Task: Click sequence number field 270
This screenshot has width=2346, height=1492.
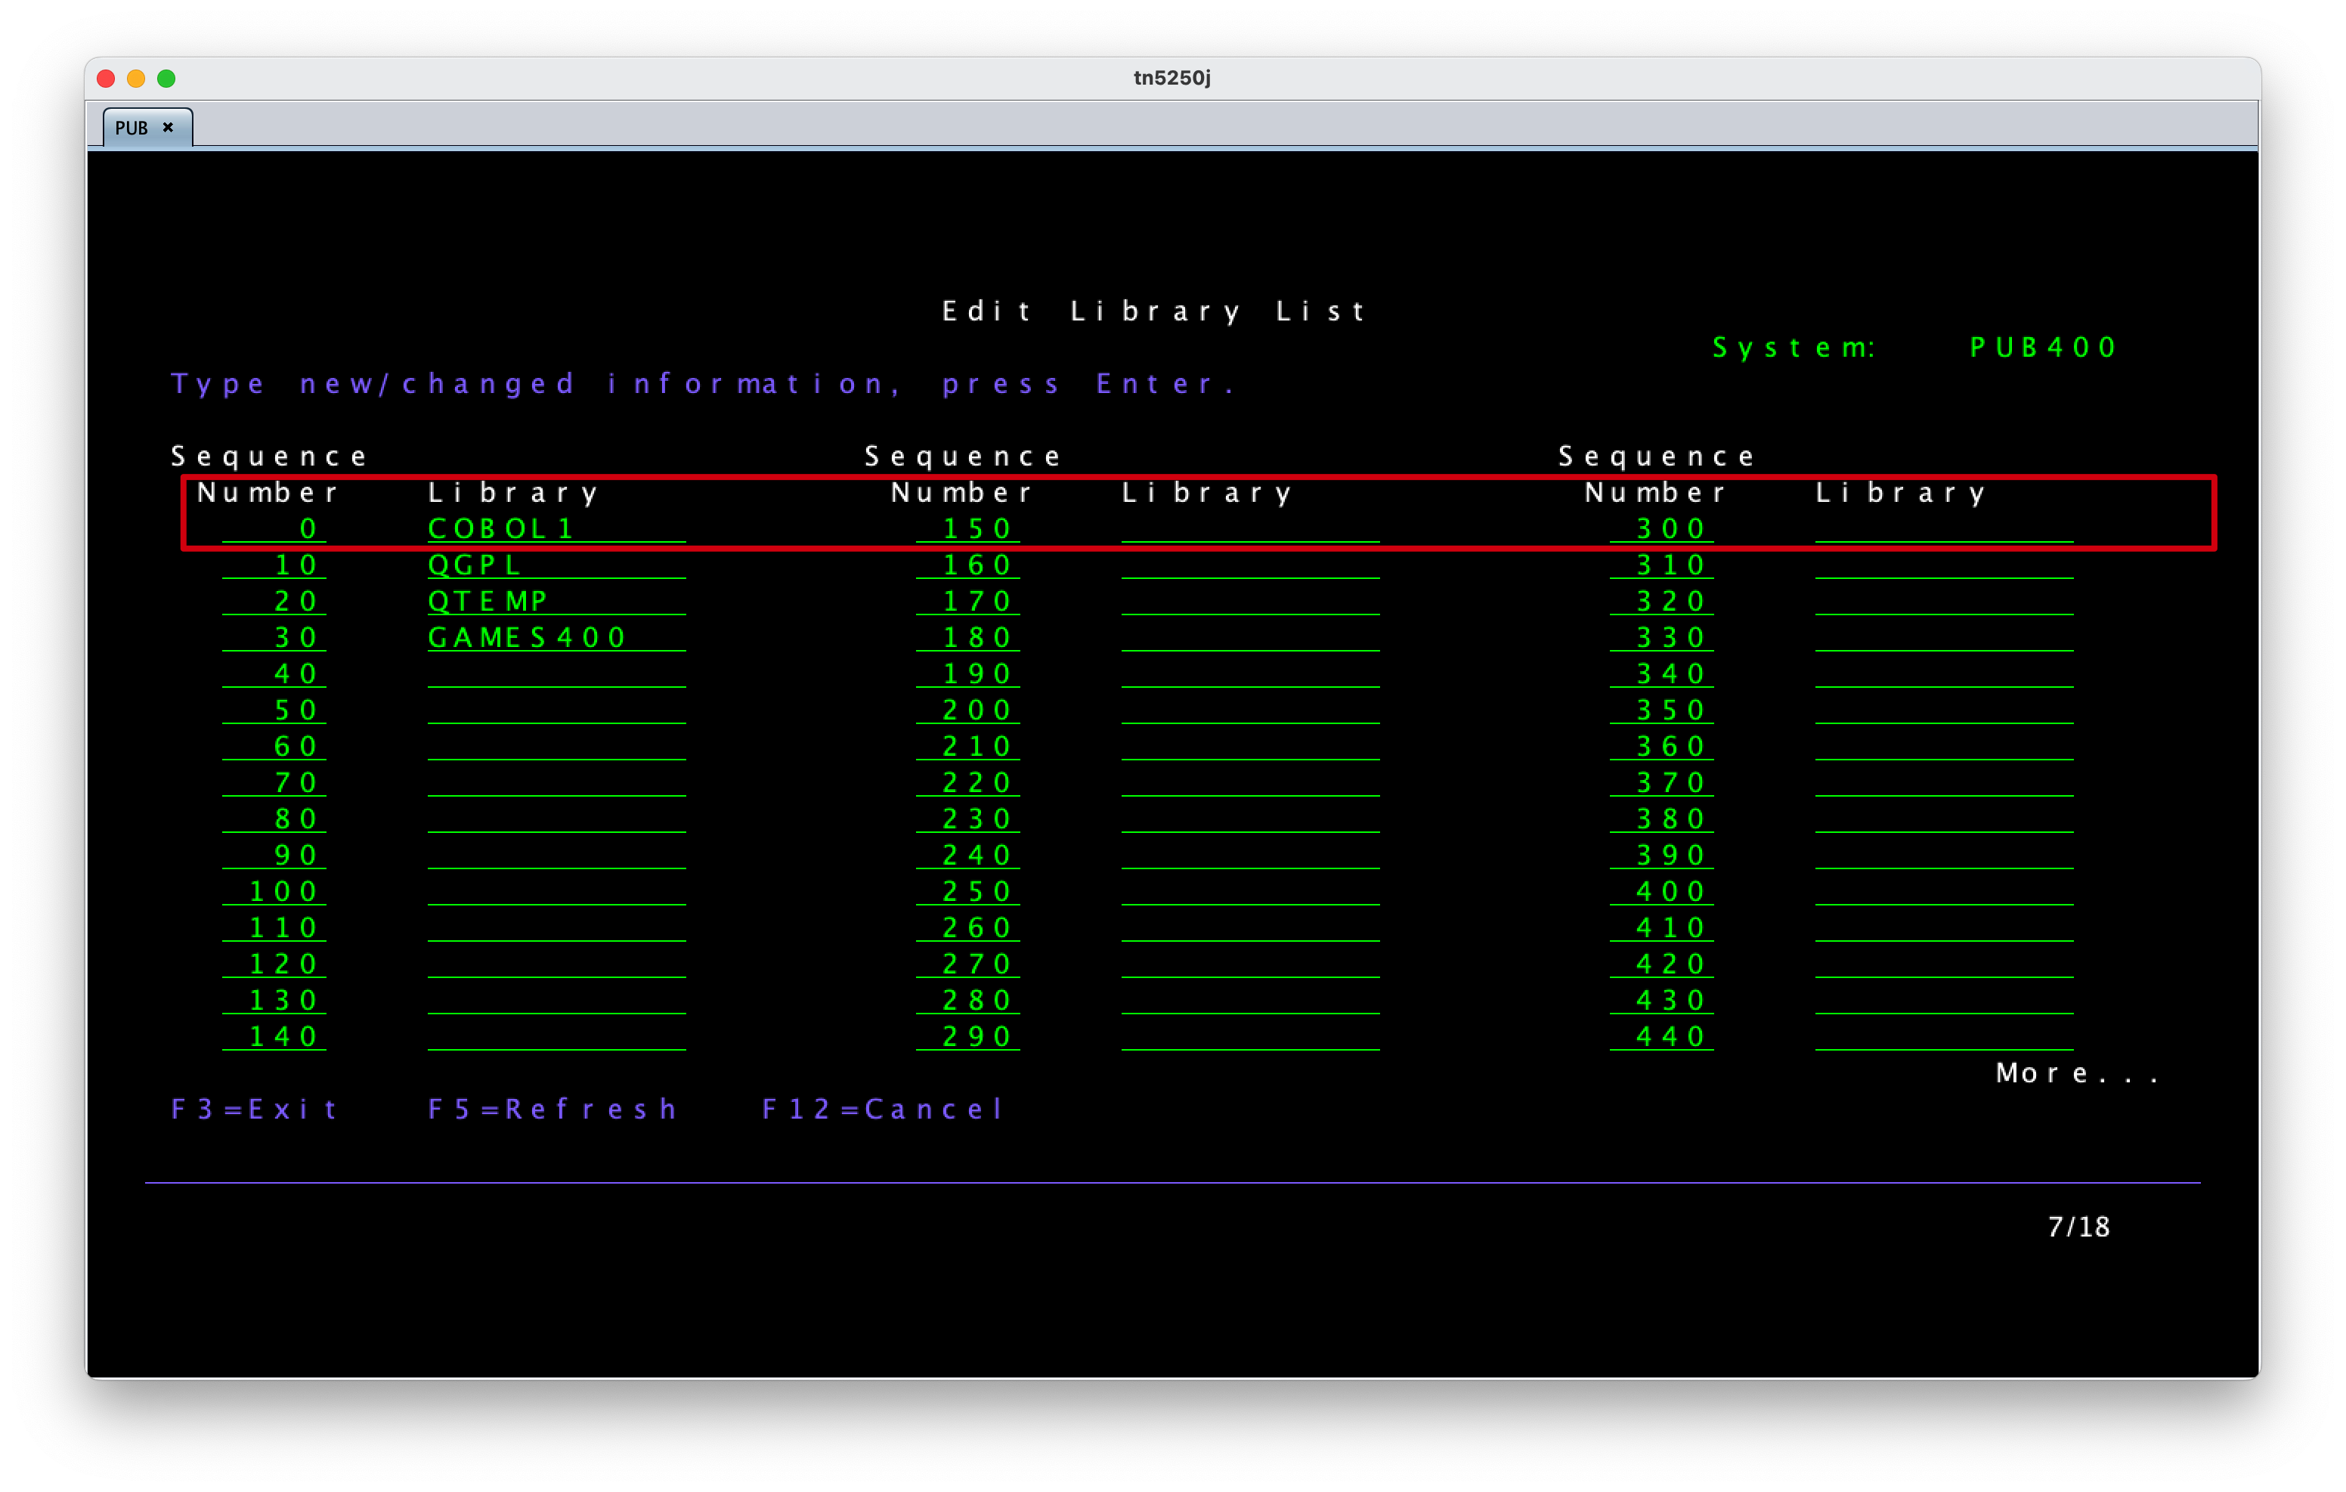Action: 967,964
